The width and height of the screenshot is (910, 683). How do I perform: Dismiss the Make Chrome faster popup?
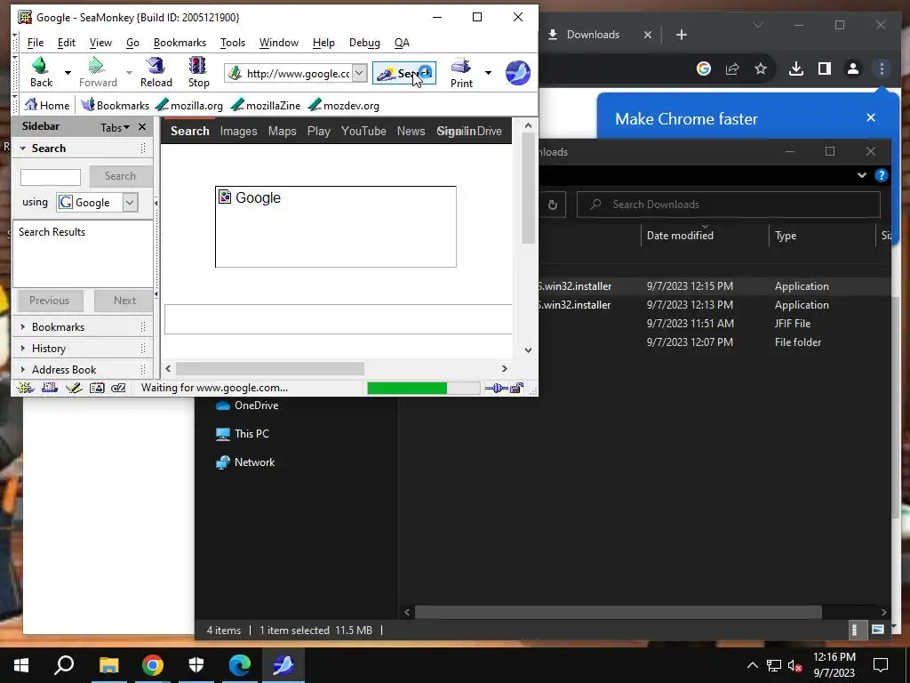click(871, 117)
